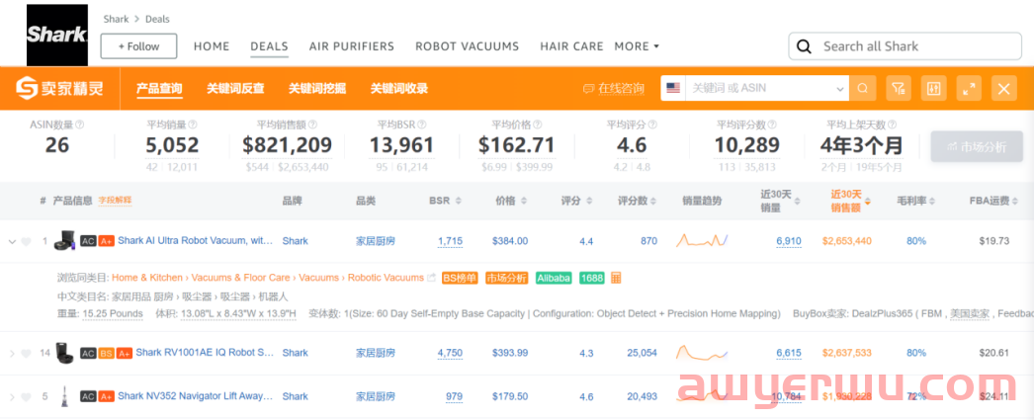Favorite the Shark AI Ultra Robot Vacuum row
Viewport: 1034px width, 420px height.
[x=26, y=241]
